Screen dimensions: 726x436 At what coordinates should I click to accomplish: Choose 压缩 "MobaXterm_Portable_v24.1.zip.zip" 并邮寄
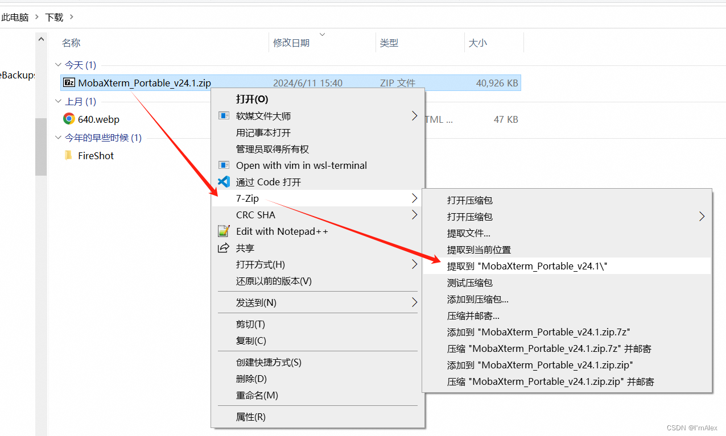(551, 381)
